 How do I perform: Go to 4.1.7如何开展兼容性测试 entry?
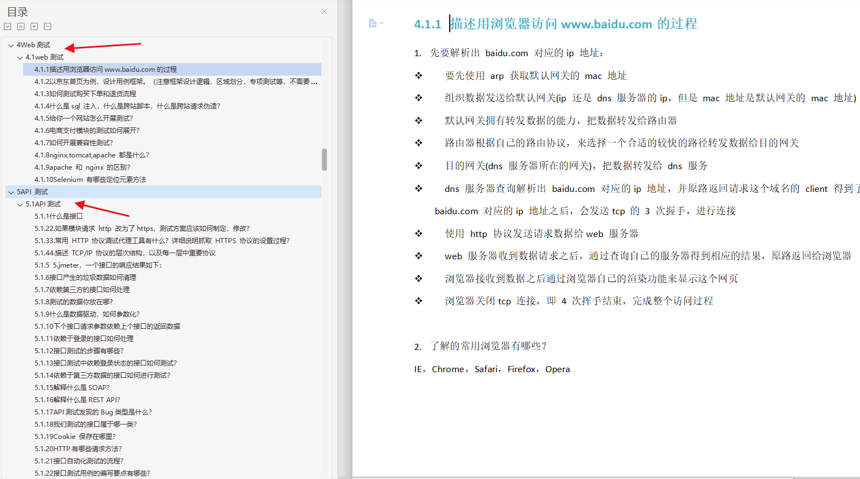click(x=73, y=142)
